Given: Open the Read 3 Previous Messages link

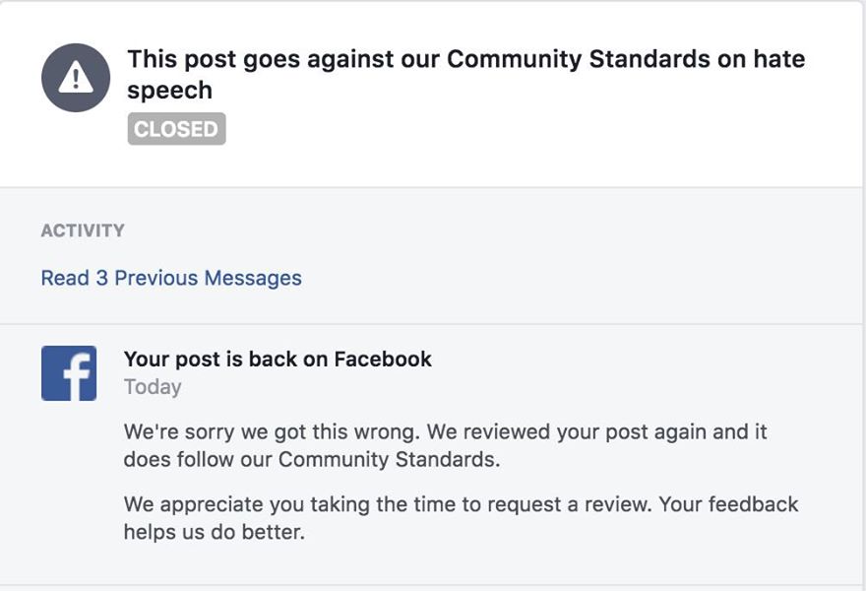Looking at the screenshot, I should coord(171,279).
